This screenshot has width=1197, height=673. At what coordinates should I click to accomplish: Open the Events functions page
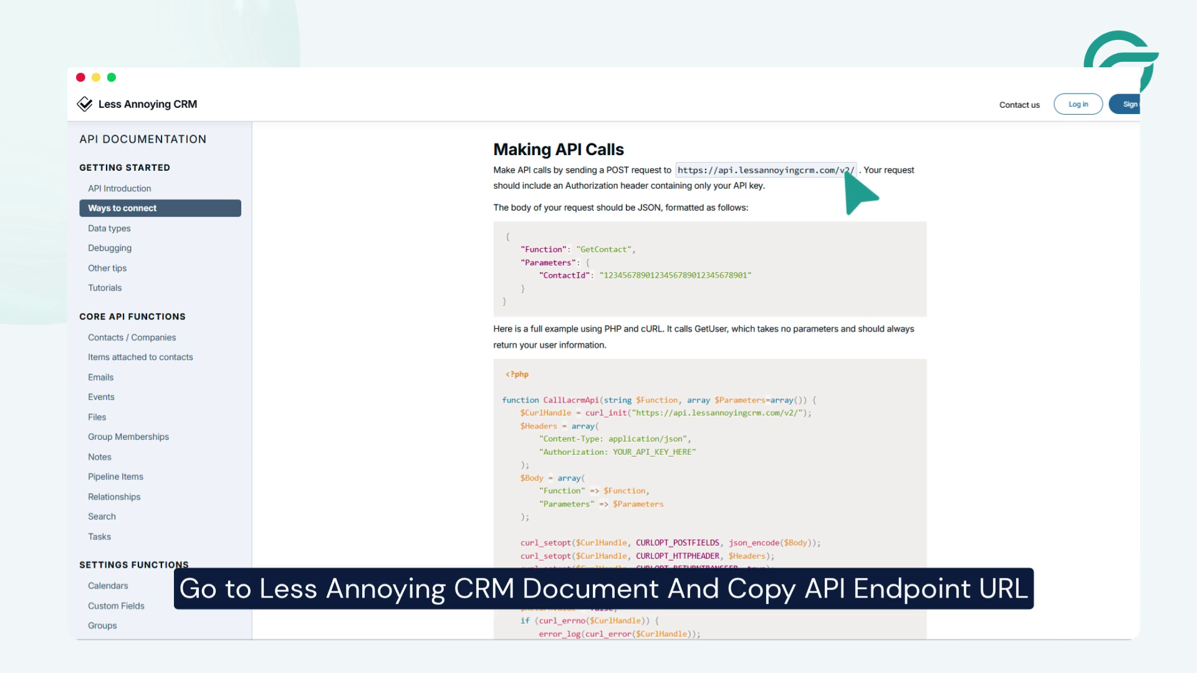coord(101,397)
